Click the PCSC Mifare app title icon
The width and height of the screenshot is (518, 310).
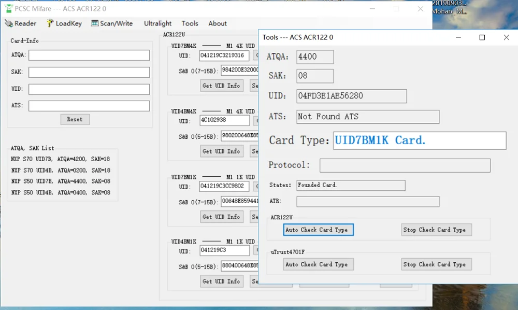pyautogui.click(x=9, y=9)
